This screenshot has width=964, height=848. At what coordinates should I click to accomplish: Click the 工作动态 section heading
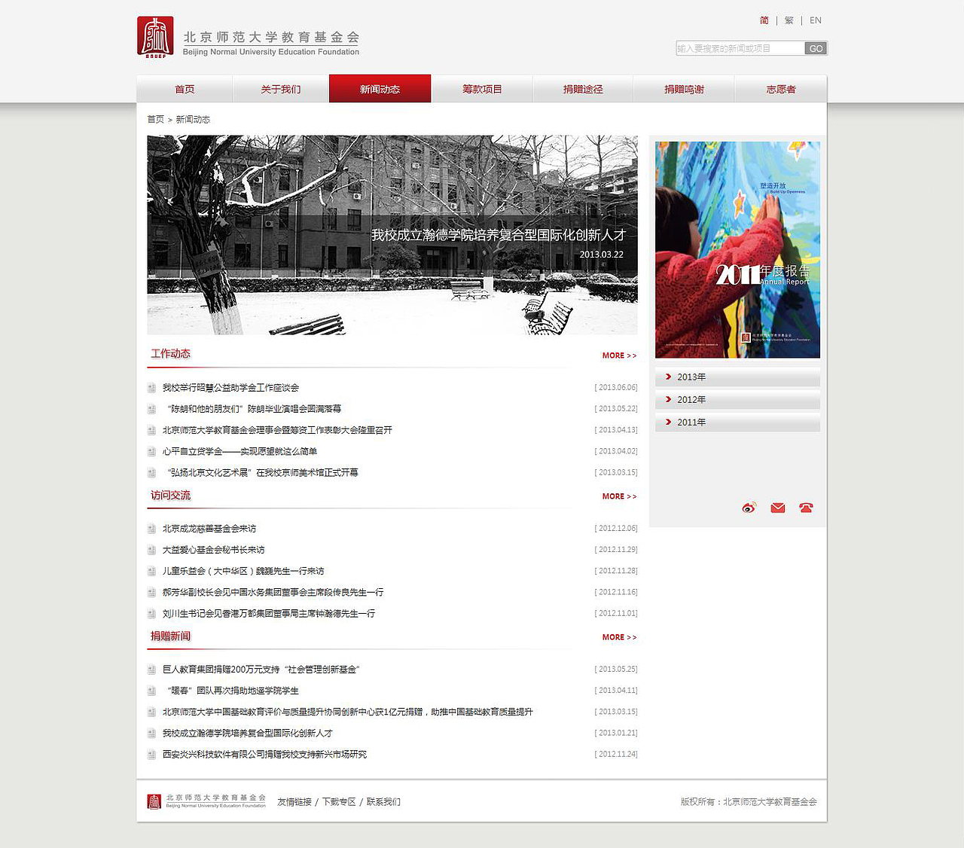170,354
